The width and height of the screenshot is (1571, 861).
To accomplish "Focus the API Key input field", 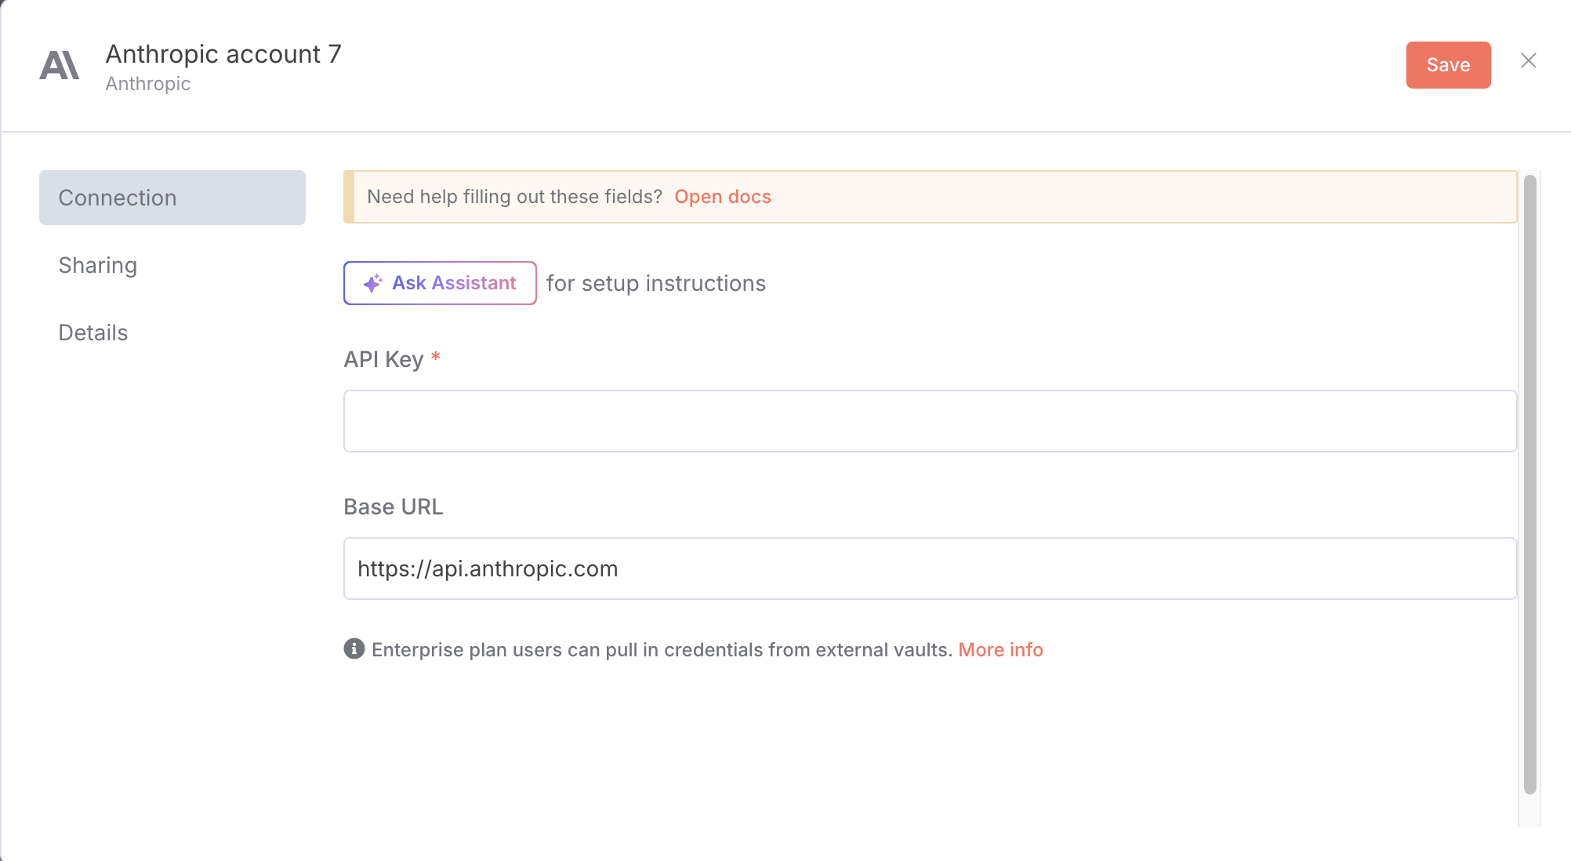I will (x=930, y=421).
